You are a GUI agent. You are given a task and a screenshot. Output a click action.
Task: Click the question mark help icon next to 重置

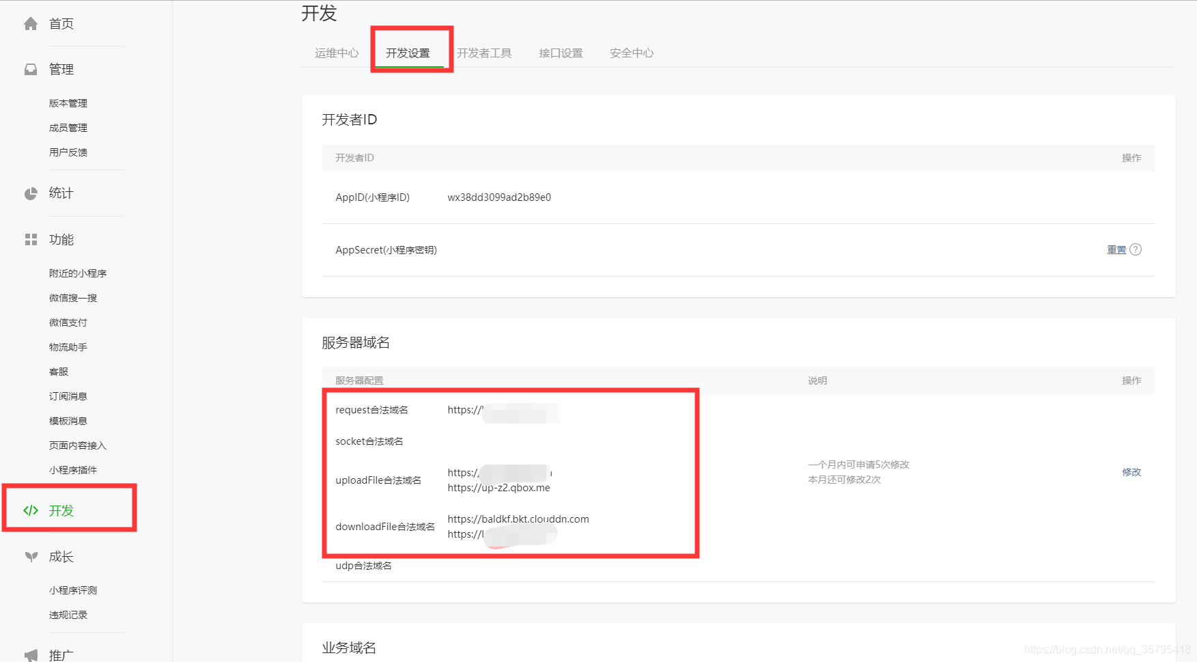point(1136,249)
